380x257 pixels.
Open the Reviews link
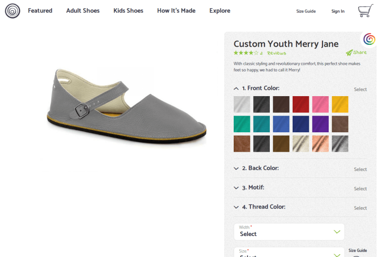[276, 53]
